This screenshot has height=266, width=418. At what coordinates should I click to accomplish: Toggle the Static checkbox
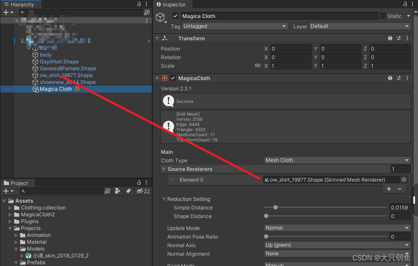383,16
